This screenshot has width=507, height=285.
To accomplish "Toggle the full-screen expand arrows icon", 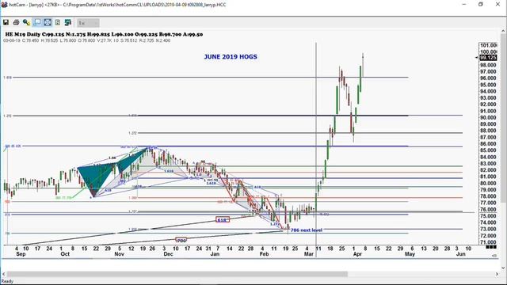I will click(x=48, y=22).
